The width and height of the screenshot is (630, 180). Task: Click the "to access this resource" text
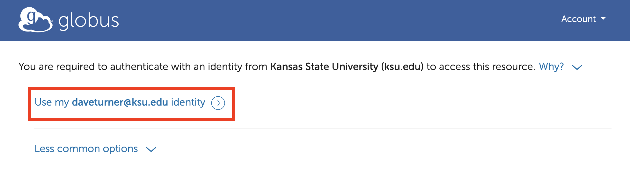pos(480,67)
